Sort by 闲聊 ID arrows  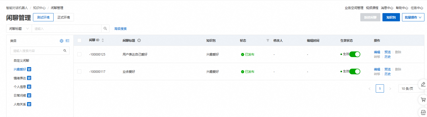click(103, 40)
